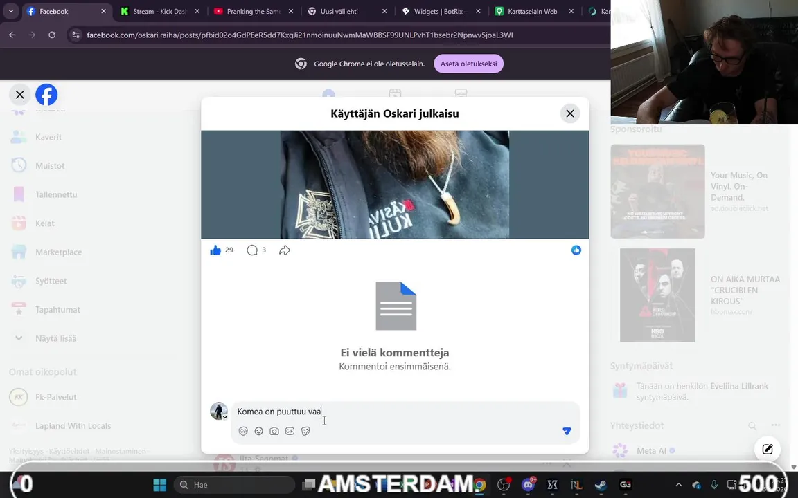Attach a photo via camera icon
This screenshot has width=798, height=498.
click(x=274, y=431)
